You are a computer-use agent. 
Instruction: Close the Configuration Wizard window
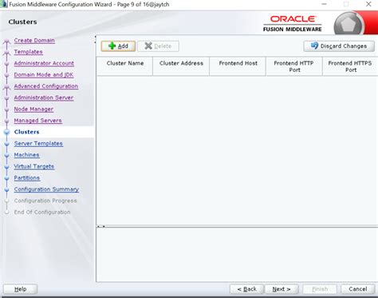click(368, 4)
